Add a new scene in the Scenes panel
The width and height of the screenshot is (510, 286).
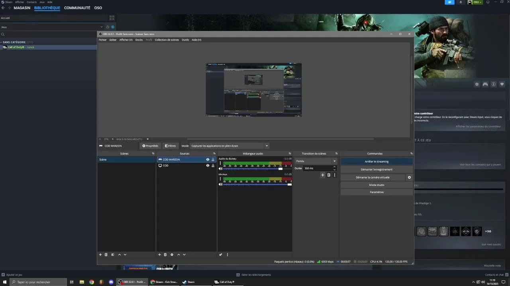pyautogui.click(x=100, y=255)
